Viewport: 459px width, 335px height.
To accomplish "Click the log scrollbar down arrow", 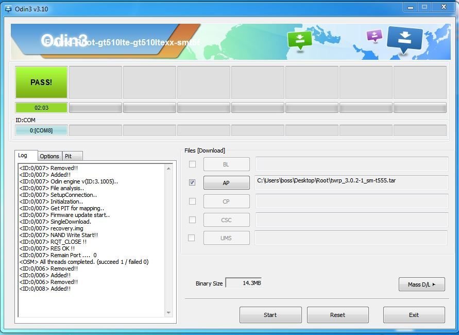I will coord(168,313).
